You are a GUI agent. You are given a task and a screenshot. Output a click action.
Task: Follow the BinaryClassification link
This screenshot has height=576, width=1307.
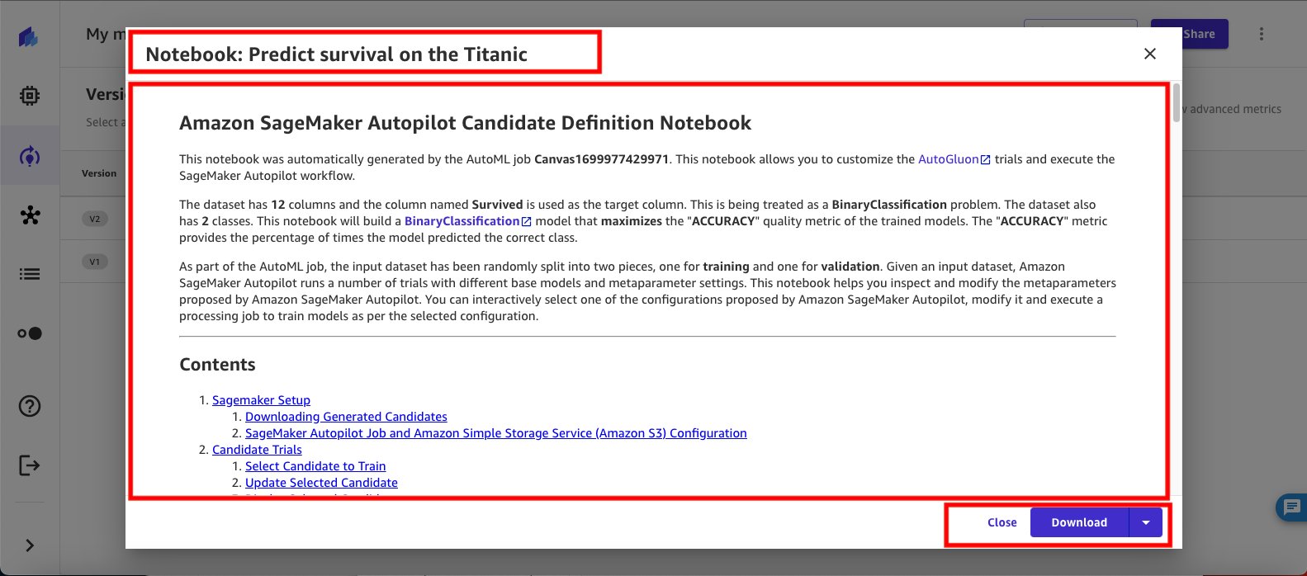[468, 221]
